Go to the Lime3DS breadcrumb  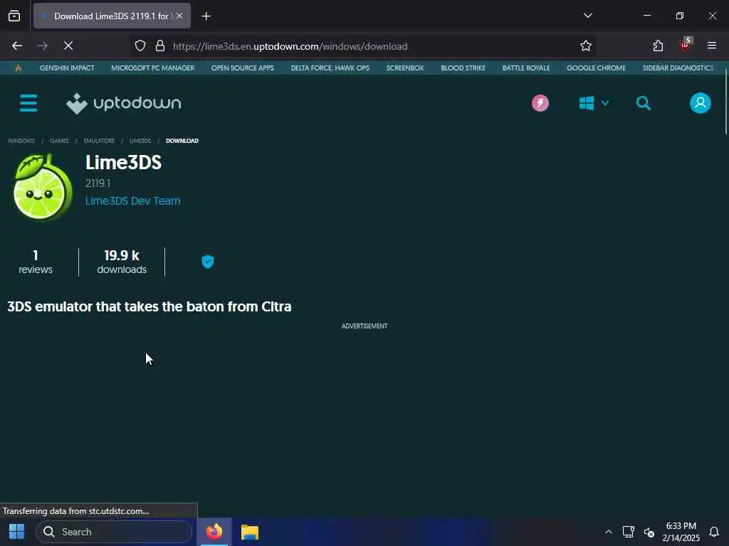point(140,141)
